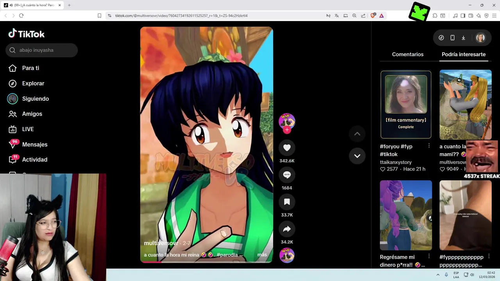
Task: Open Brave playlist music note icon
Action: (x=455, y=16)
